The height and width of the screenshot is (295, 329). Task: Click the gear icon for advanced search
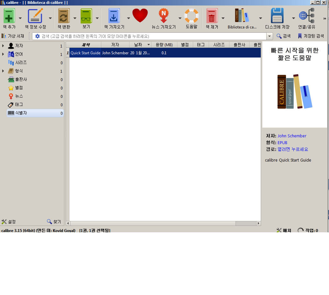(x=37, y=36)
